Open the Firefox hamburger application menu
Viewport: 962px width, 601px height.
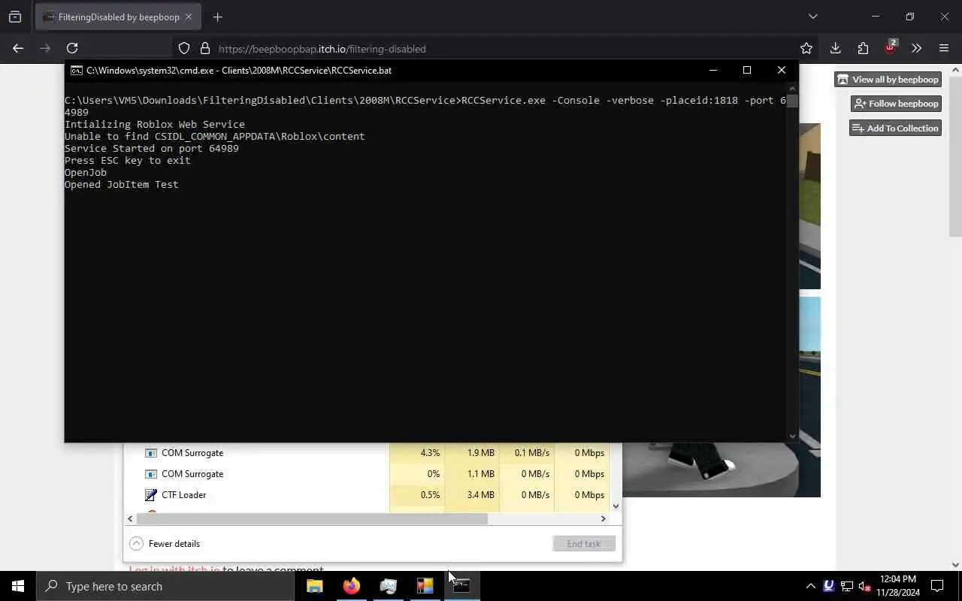click(944, 48)
